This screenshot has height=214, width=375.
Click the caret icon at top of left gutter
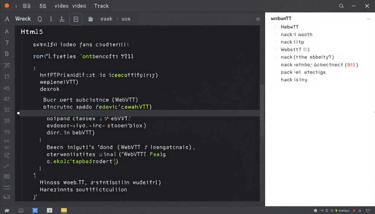(7, 31)
